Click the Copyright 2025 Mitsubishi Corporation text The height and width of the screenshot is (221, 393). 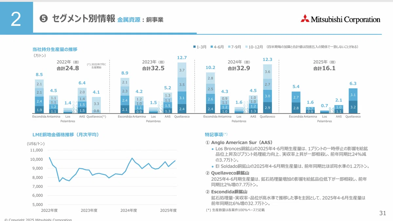[38, 219]
